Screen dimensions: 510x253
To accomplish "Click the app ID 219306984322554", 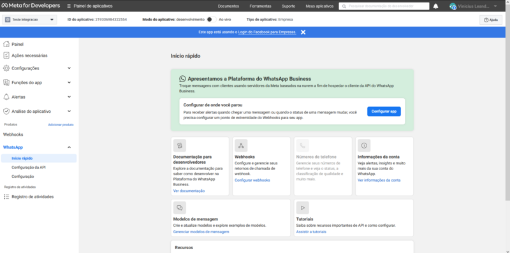I will (x=111, y=20).
